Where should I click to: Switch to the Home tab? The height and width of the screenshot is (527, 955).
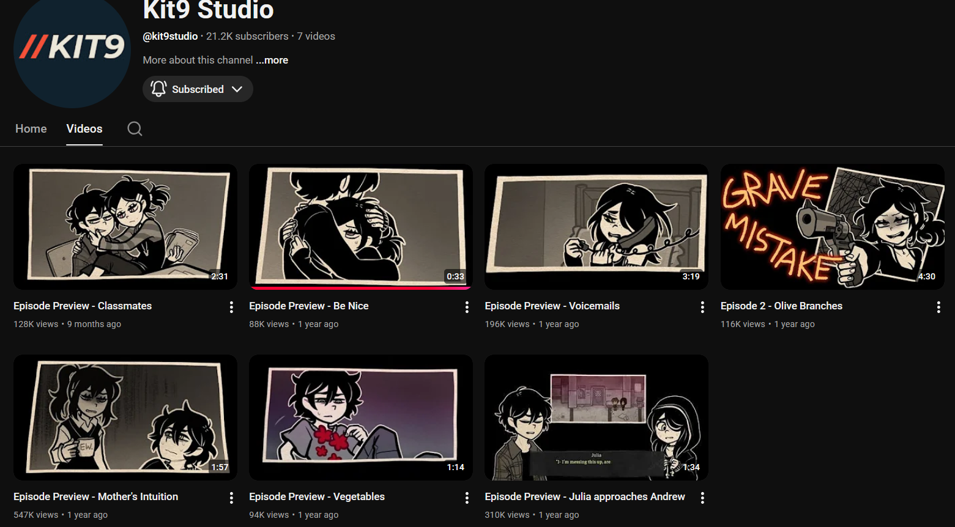point(31,128)
